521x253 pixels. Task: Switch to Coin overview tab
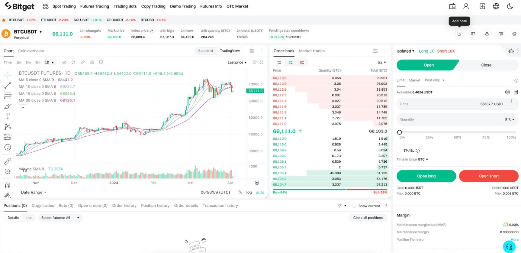click(x=31, y=51)
